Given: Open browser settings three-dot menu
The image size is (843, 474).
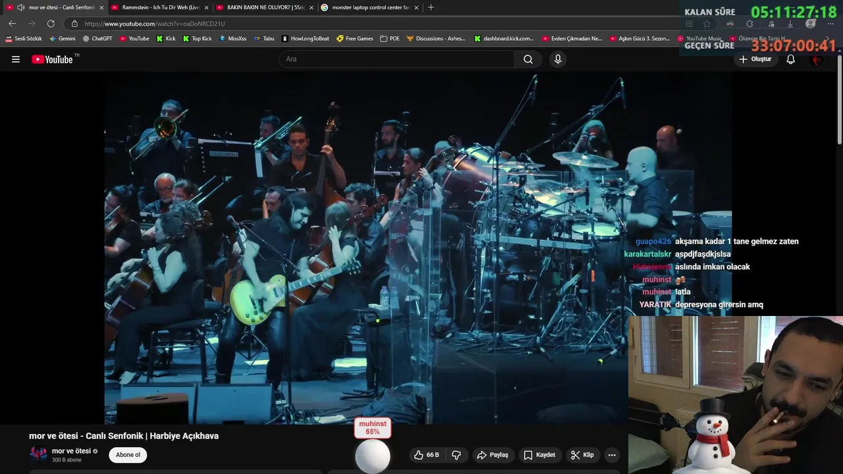Looking at the screenshot, I should click(831, 24).
